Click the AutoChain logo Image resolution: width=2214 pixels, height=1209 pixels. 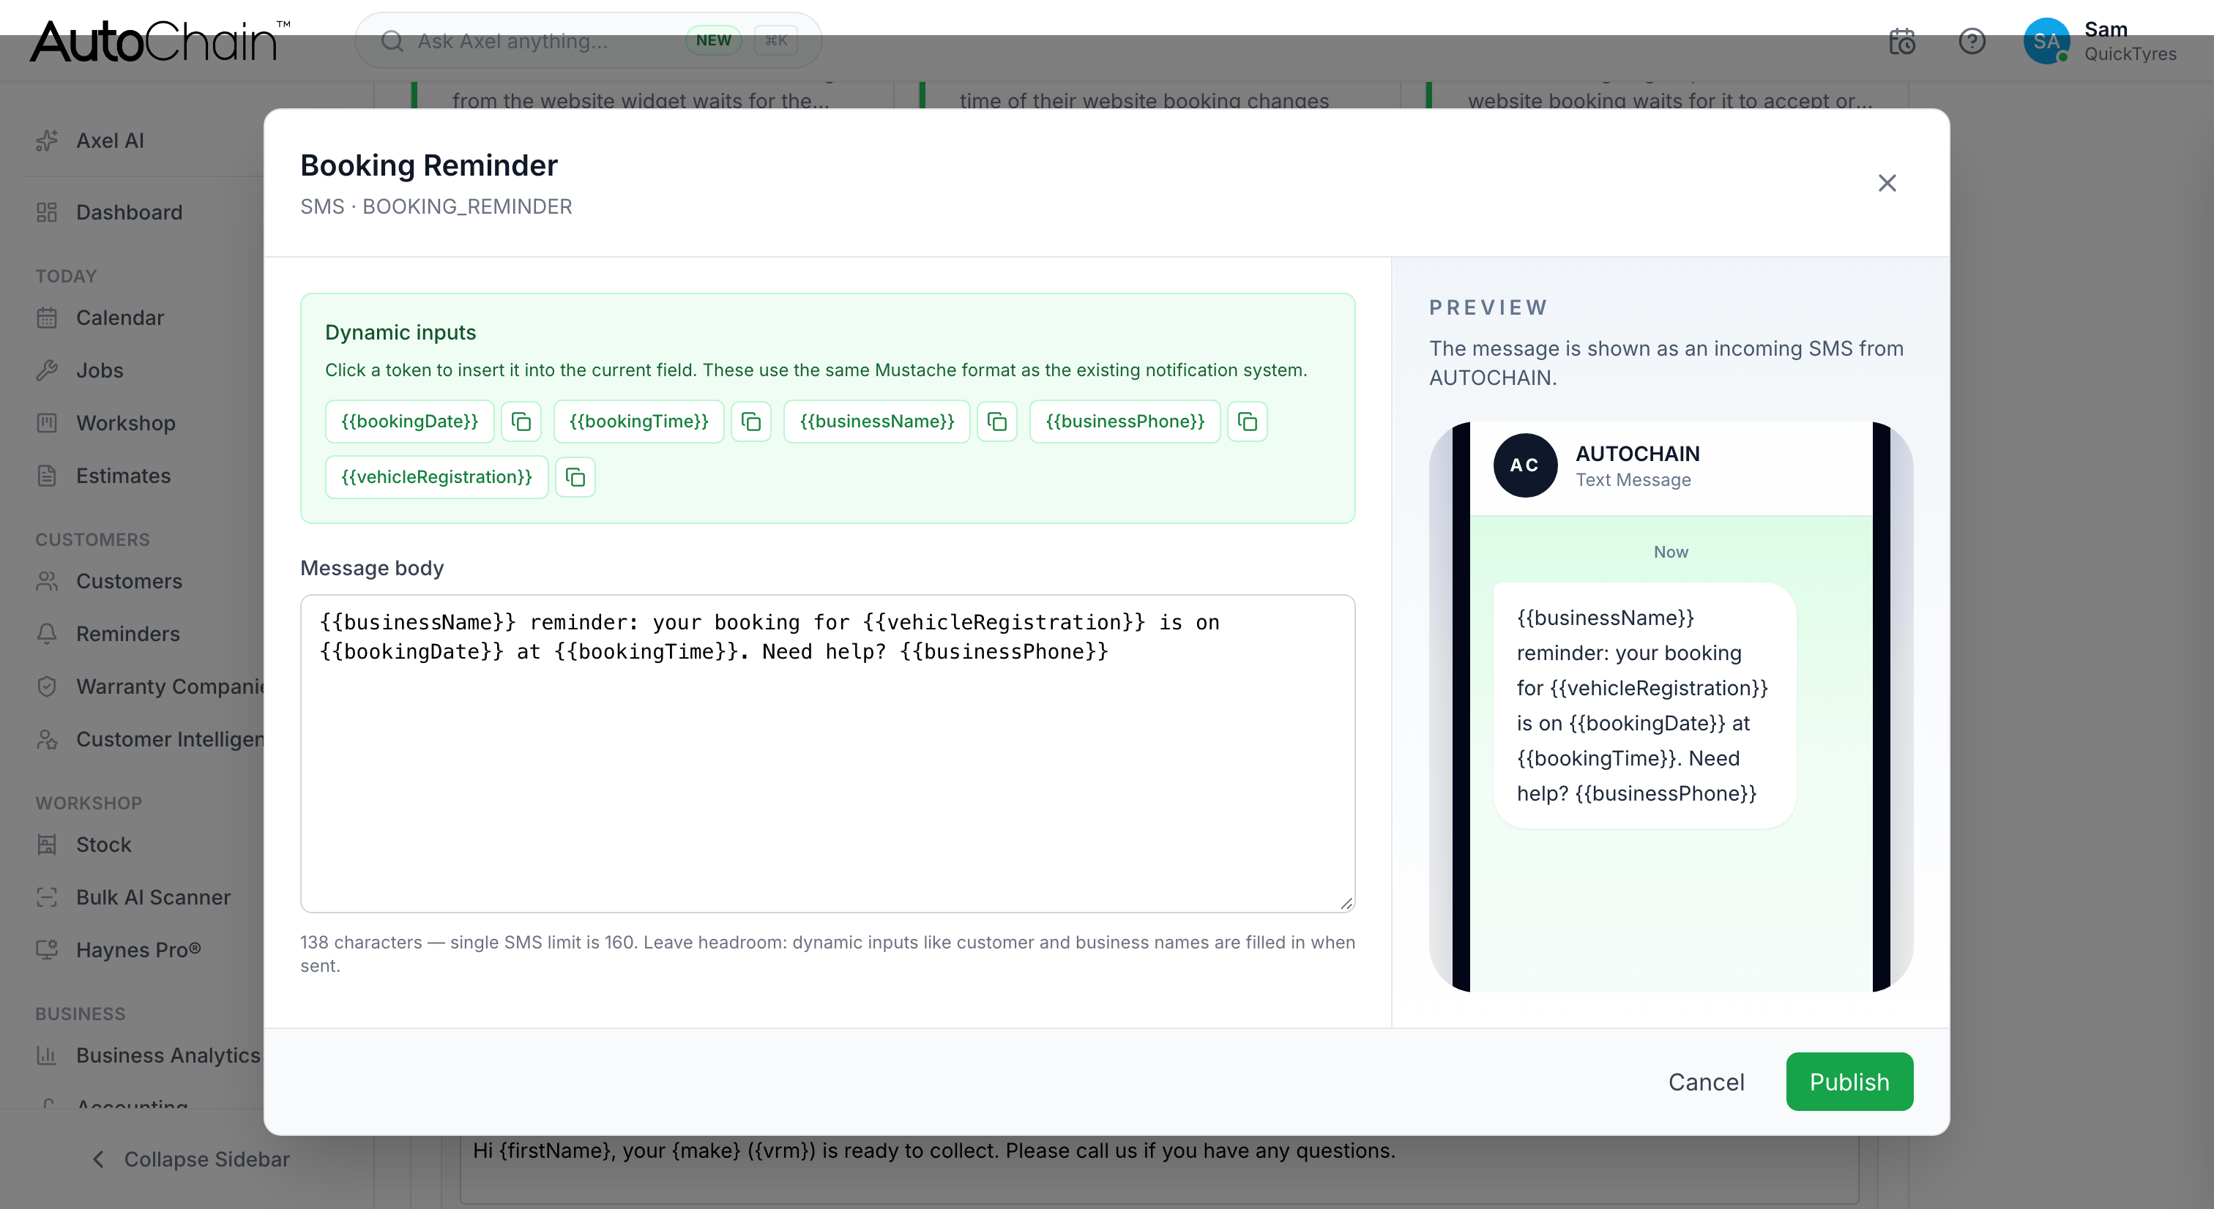point(160,41)
